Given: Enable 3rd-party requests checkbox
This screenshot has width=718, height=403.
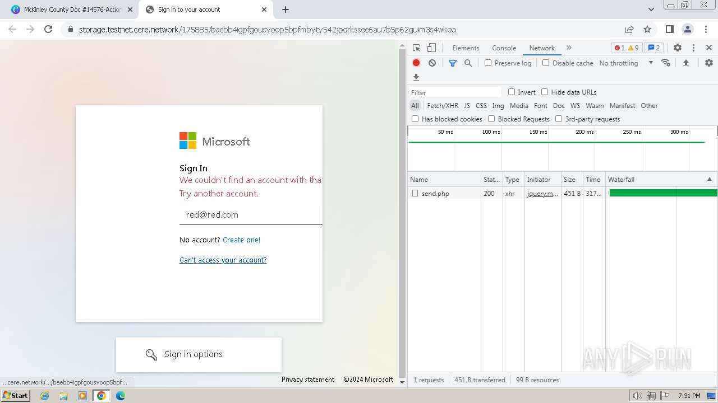Looking at the screenshot, I should pyautogui.click(x=559, y=119).
